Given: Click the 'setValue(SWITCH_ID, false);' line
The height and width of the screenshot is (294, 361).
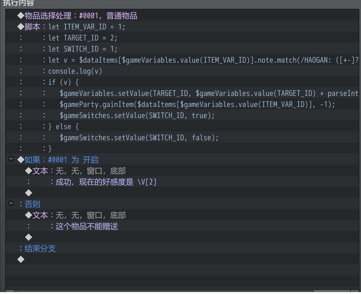Looking at the screenshot, I should click(x=182, y=137).
